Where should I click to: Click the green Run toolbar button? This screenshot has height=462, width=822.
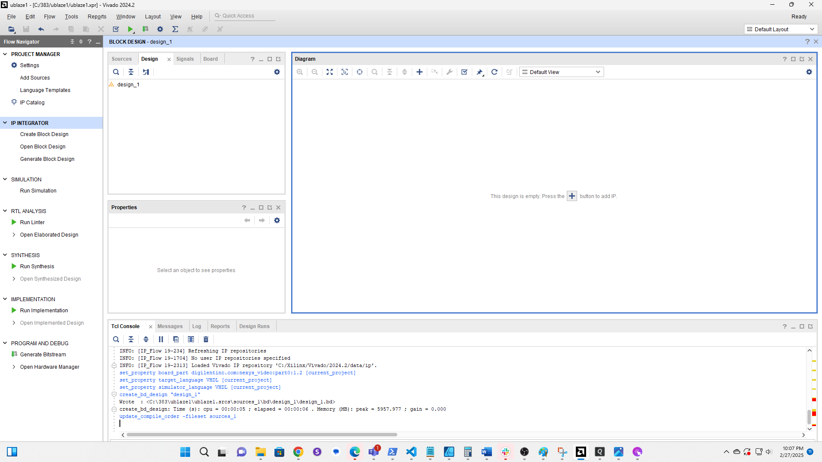(x=131, y=29)
